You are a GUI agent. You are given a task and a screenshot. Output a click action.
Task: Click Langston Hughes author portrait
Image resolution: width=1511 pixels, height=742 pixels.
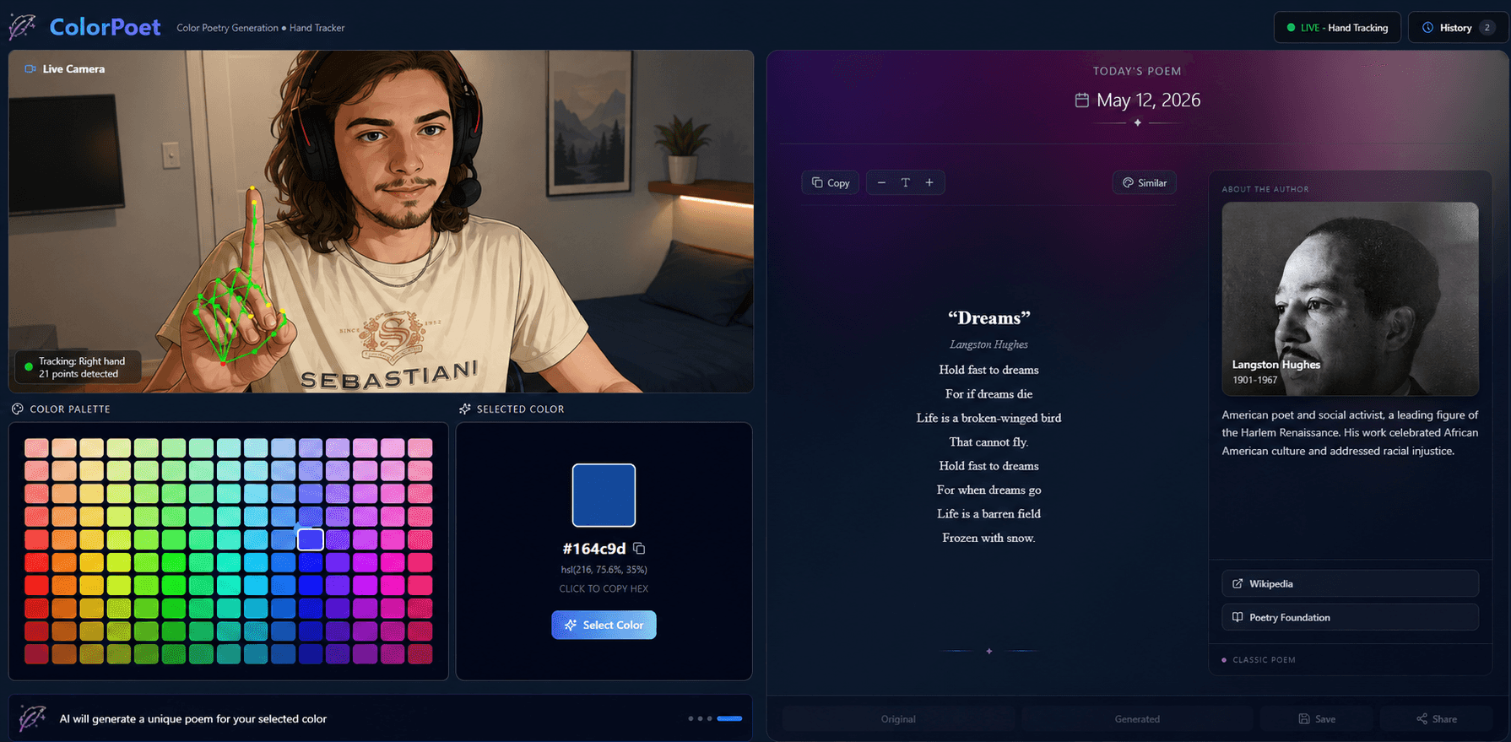pyautogui.click(x=1350, y=299)
